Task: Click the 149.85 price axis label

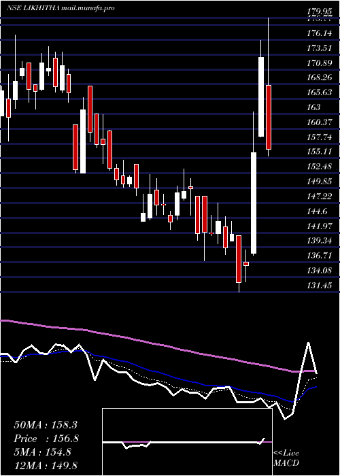Action: [x=319, y=182]
